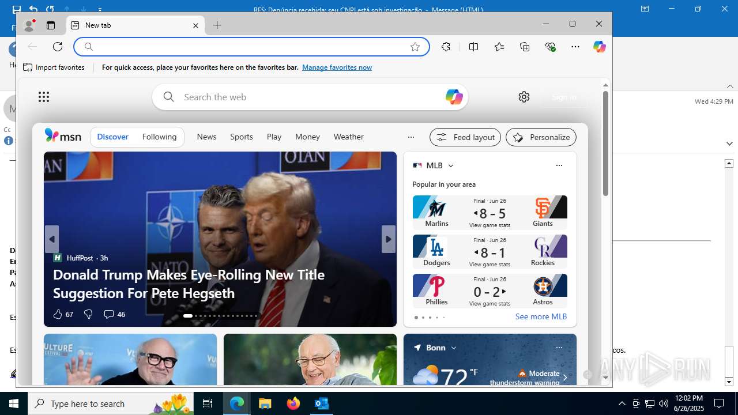
Task: Click the msn logo
Action: tap(63, 137)
